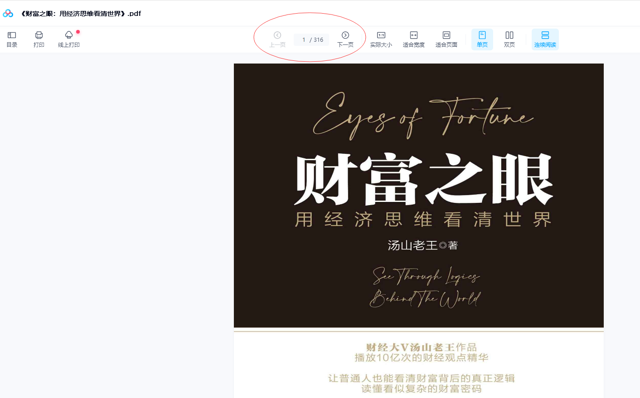The height and width of the screenshot is (398, 640).
Task: Switch to 双页 two-page layout
Action: [509, 39]
